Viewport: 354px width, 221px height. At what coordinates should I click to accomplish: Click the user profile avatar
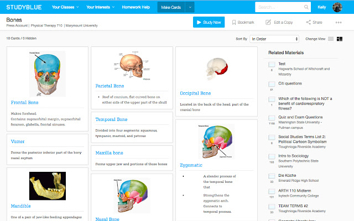(337, 7)
